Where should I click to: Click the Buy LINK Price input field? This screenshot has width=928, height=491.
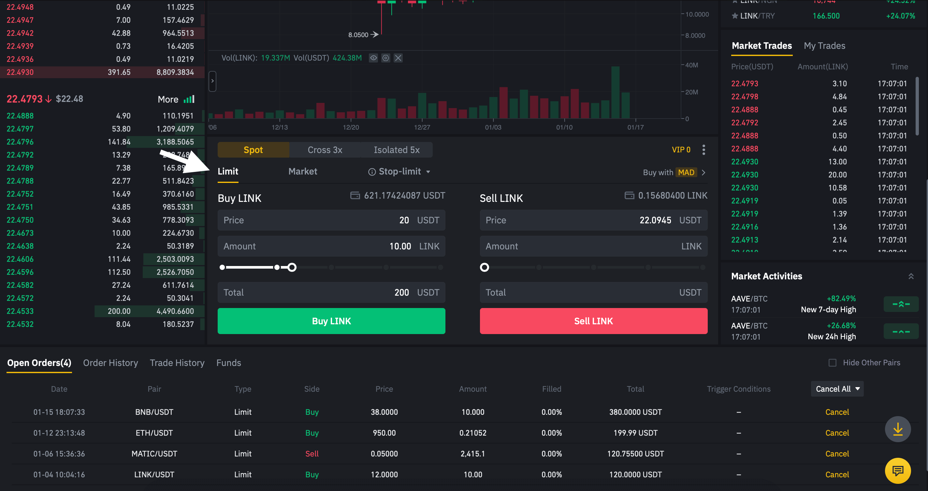coord(331,220)
